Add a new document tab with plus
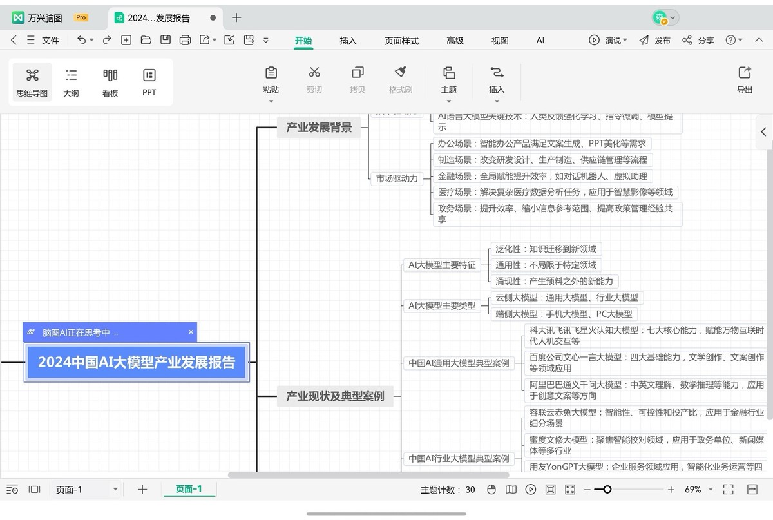 tap(236, 18)
